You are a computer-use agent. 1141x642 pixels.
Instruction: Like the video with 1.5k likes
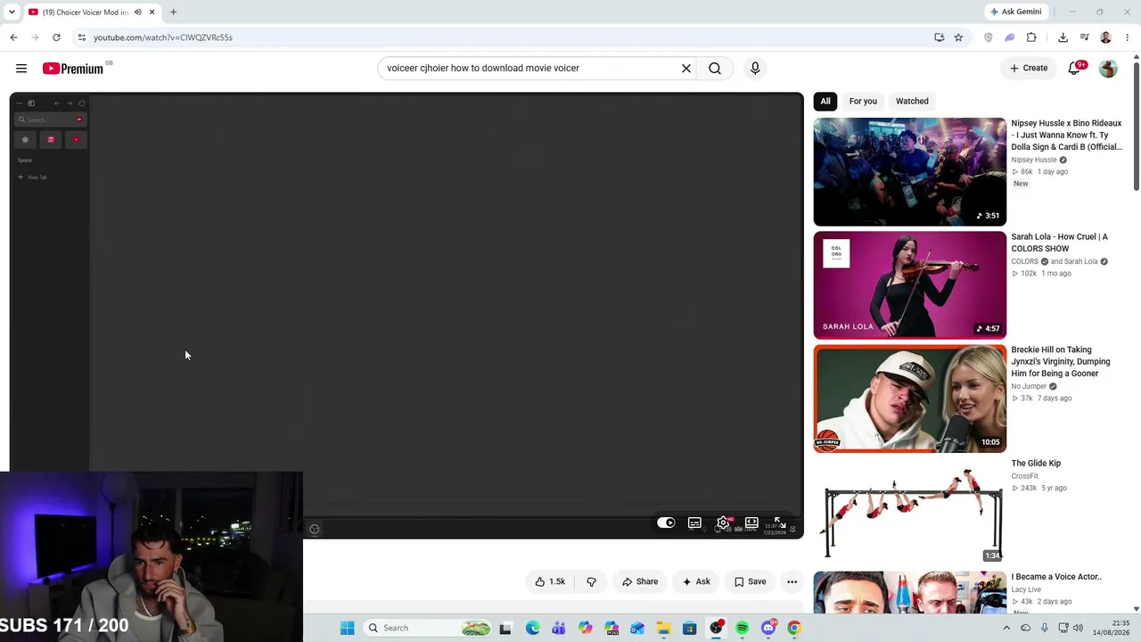coord(550,582)
